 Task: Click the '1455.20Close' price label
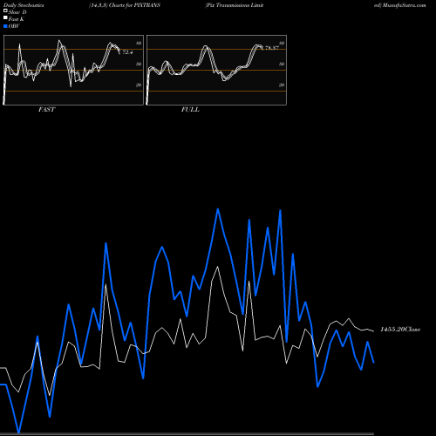coord(400,330)
